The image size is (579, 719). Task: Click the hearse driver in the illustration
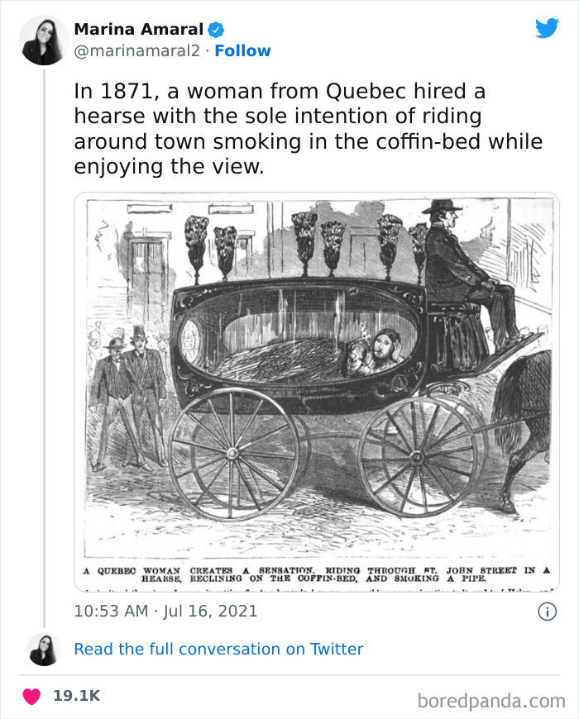coord(459,264)
